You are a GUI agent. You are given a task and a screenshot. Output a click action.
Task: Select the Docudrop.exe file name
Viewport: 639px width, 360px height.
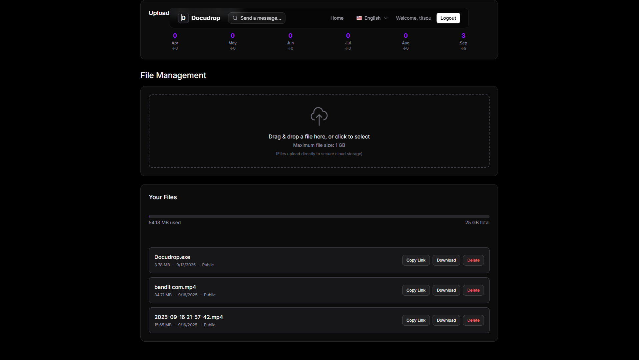172,257
